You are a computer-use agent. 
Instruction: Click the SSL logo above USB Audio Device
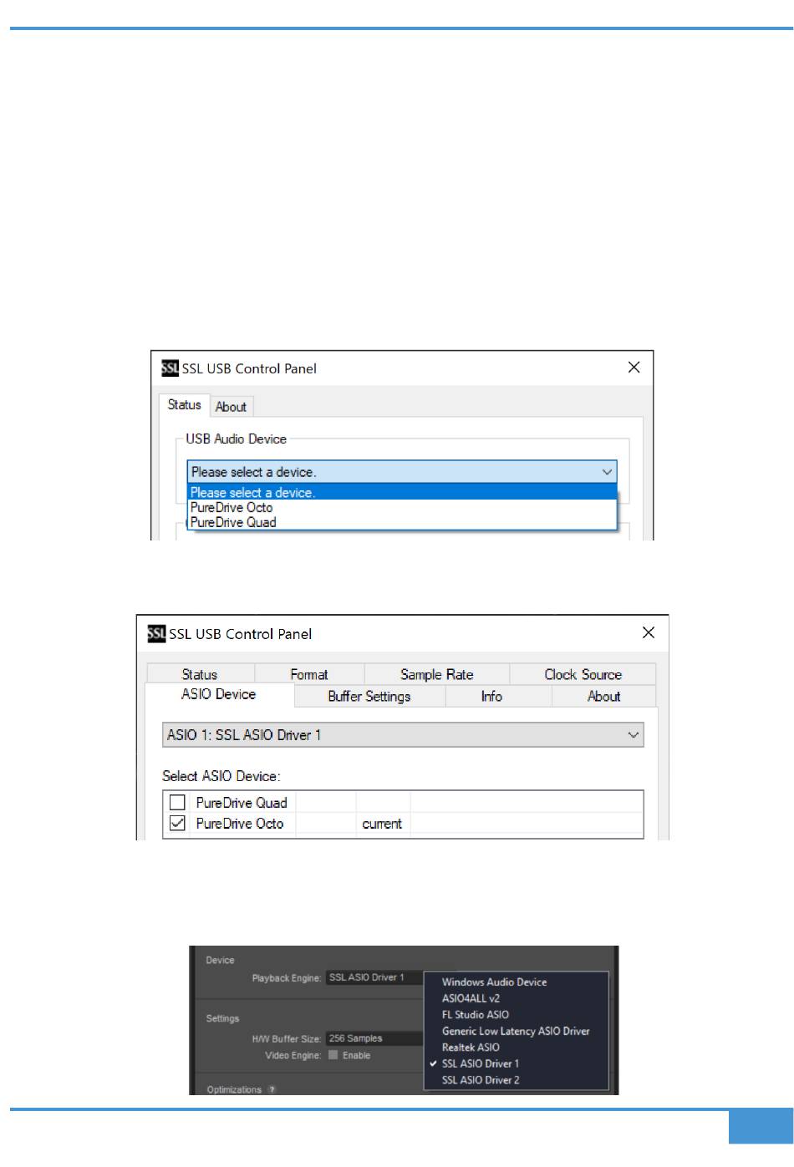point(170,368)
